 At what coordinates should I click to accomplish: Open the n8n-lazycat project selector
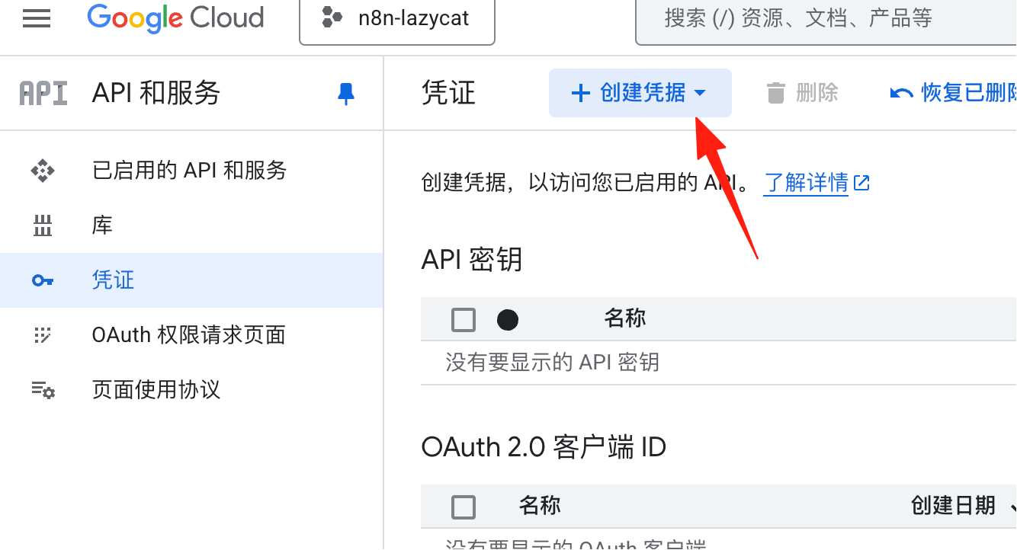point(397,19)
